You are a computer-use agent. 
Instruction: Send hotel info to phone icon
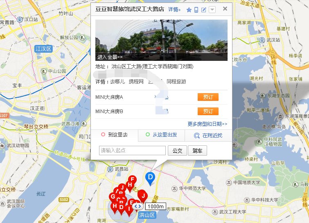(196, 10)
